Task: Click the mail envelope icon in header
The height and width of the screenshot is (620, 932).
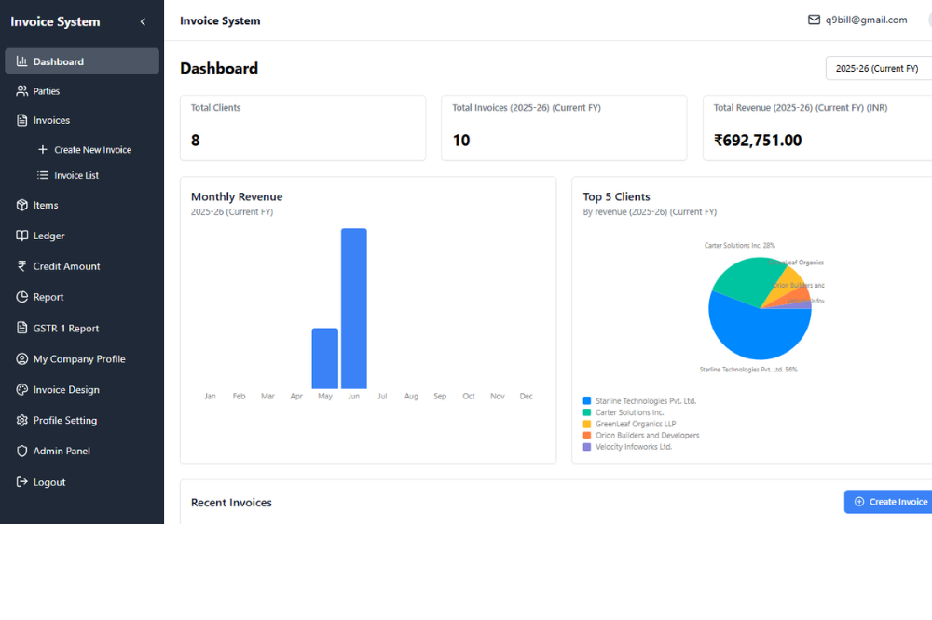Action: [x=814, y=20]
